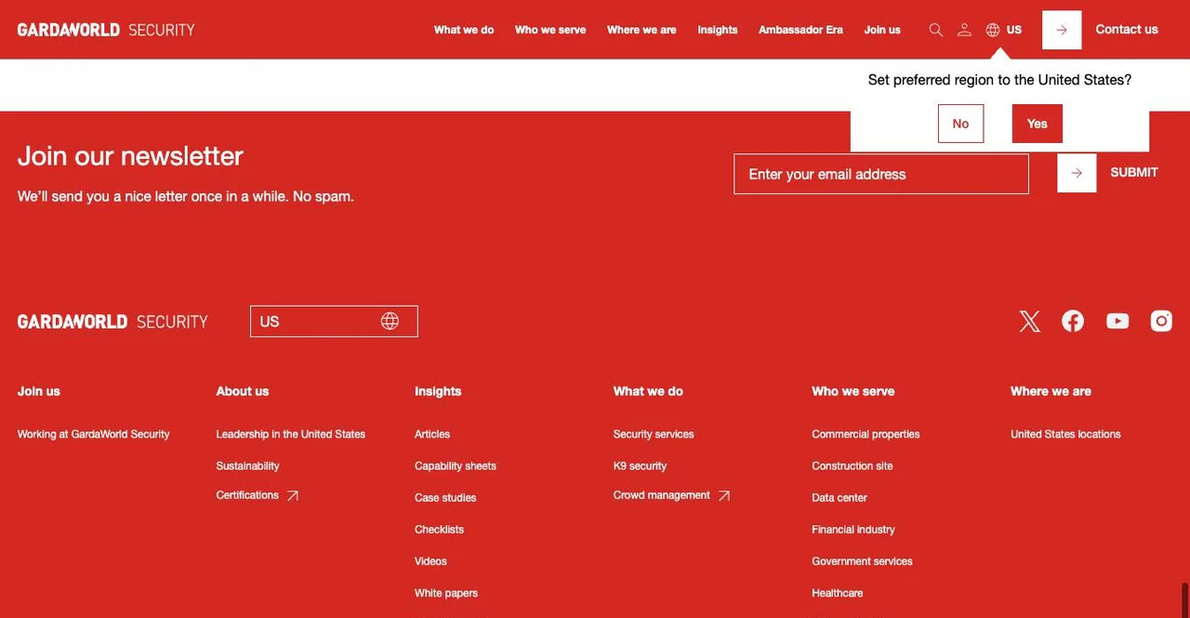Open the Data center footer link
The image size is (1190, 618).
(840, 497)
